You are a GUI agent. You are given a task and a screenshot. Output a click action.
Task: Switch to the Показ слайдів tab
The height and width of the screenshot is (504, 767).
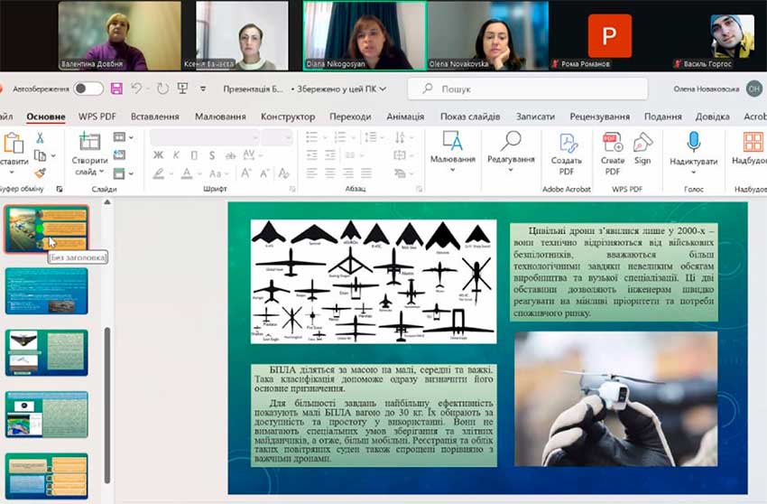pos(469,117)
